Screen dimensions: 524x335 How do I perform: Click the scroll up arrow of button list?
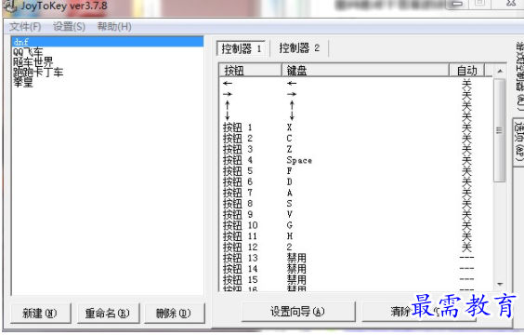point(500,71)
